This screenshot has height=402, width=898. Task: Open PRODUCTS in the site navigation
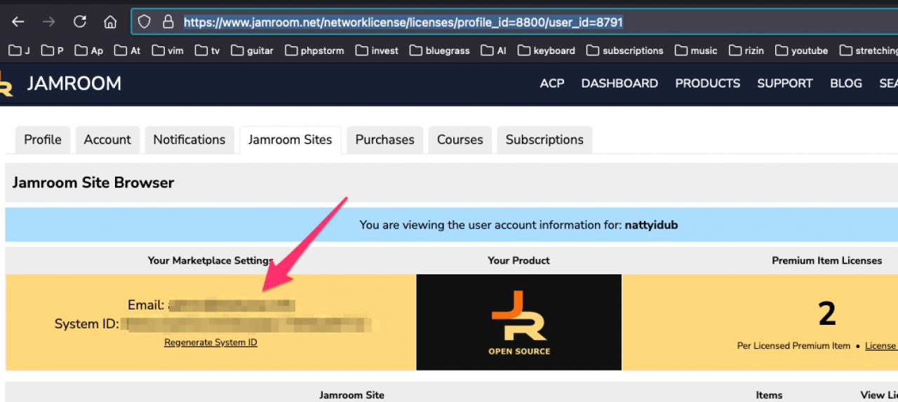point(707,83)
